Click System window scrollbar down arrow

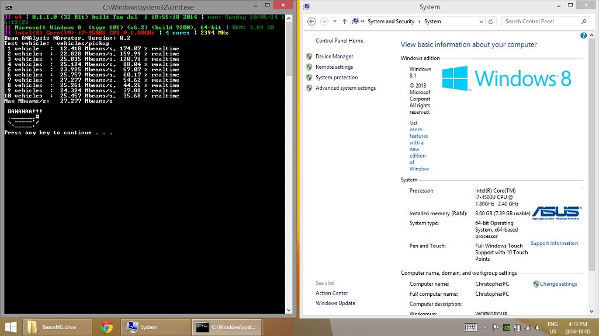[592, 311]
